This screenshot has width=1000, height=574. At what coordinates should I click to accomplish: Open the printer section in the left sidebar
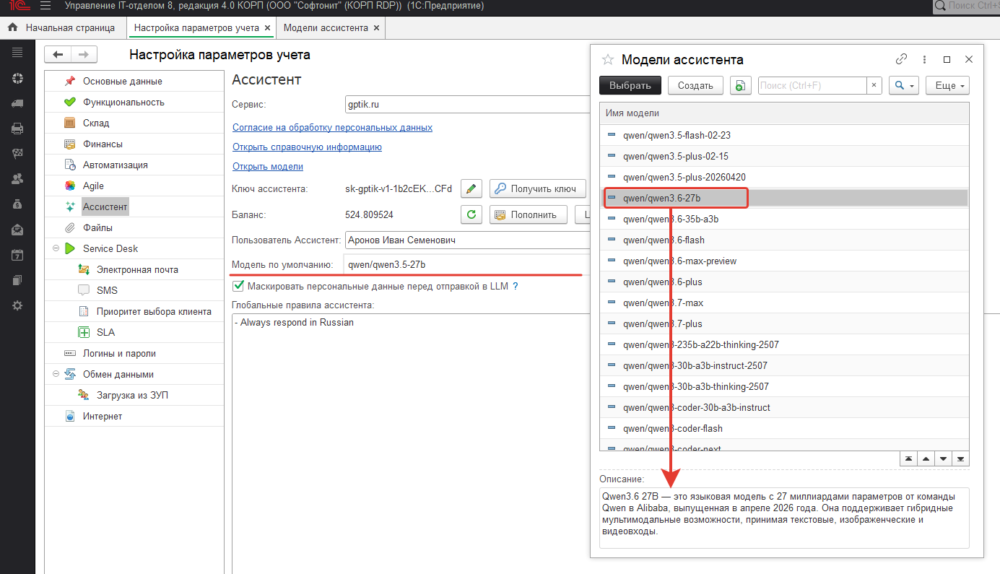tap(17, 129)
